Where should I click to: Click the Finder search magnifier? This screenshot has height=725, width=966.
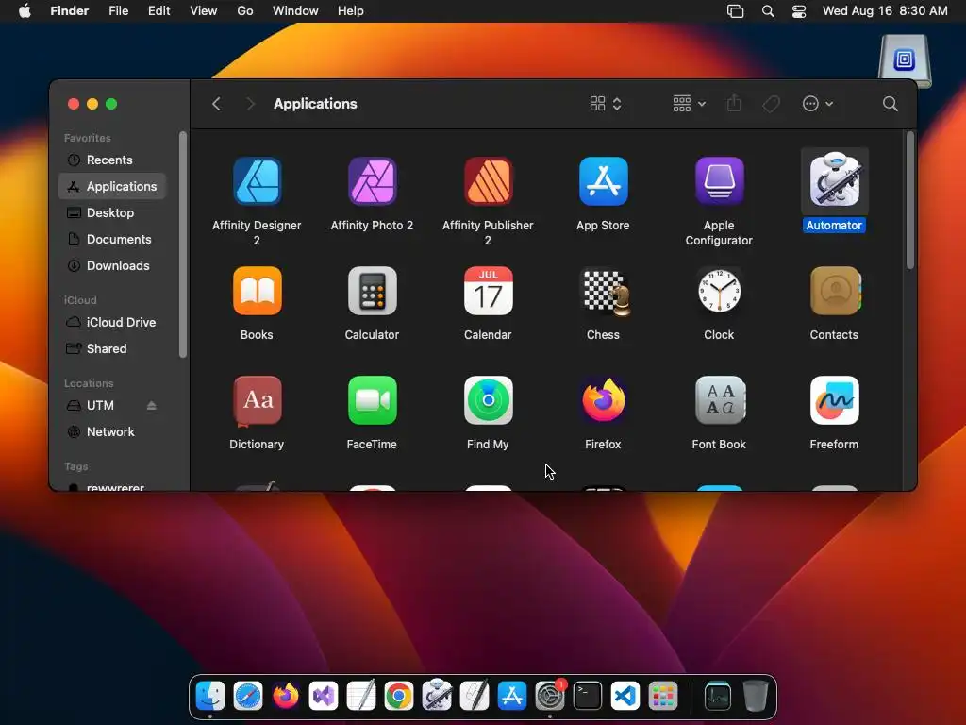point(890,104)
